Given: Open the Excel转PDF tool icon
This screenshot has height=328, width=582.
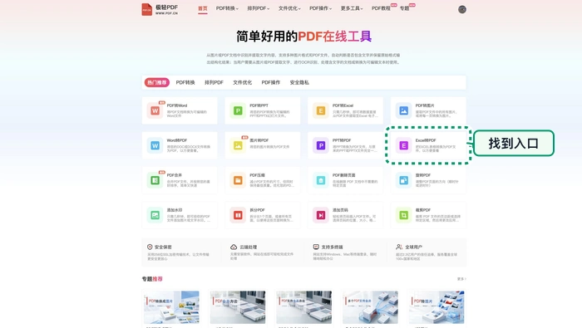Looking at the screenshot, I should [x=403, y=145].
